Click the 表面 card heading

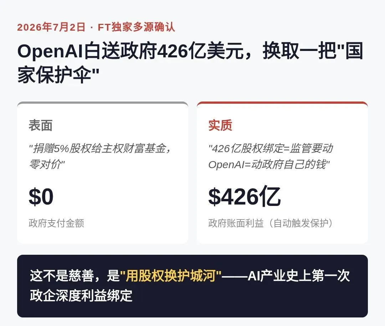[41, 125]
